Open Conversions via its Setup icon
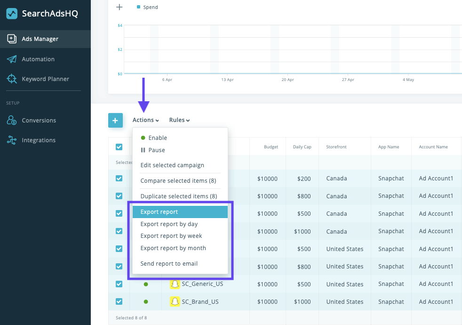 click(x=11, y=120)
